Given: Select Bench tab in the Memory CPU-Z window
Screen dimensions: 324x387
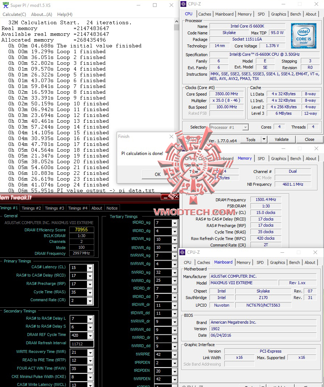Looking at the screenshot, I should click(x=295, y=159).
